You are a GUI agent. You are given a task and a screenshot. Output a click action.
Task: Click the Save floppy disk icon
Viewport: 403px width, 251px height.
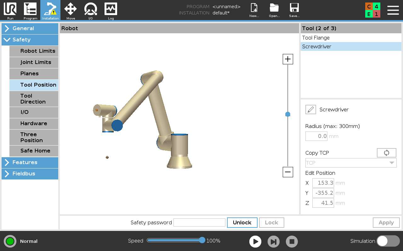[294, 10]
